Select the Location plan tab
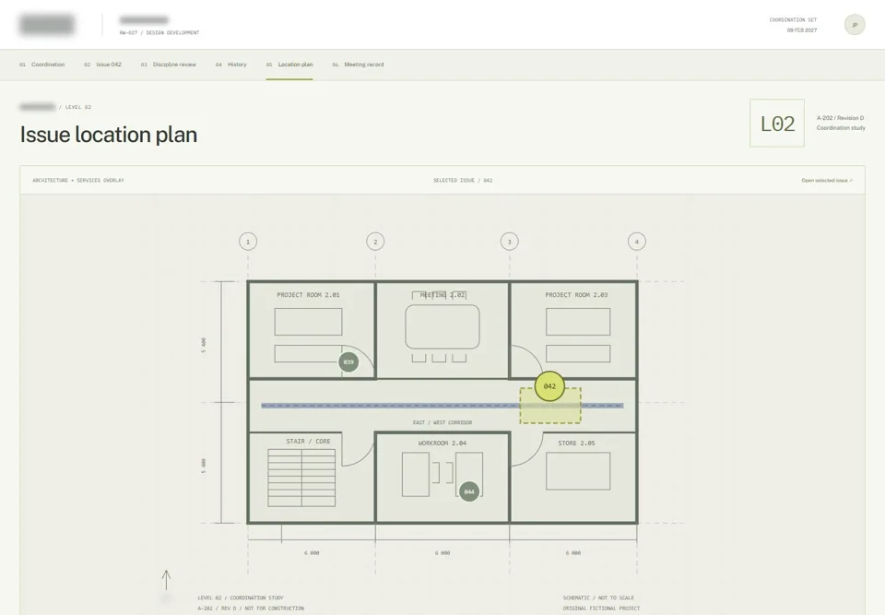The width and height of the screenshot is (885, 615). click(x=289, y=65)
